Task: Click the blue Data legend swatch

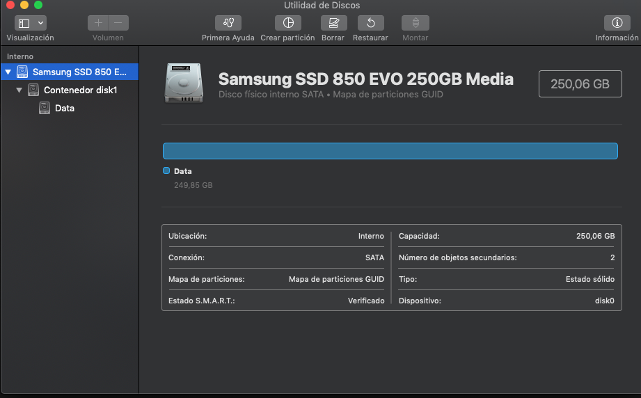Action: click(x=166, y=170)
